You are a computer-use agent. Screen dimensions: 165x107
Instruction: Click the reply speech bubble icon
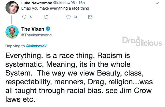click(24, 17)
